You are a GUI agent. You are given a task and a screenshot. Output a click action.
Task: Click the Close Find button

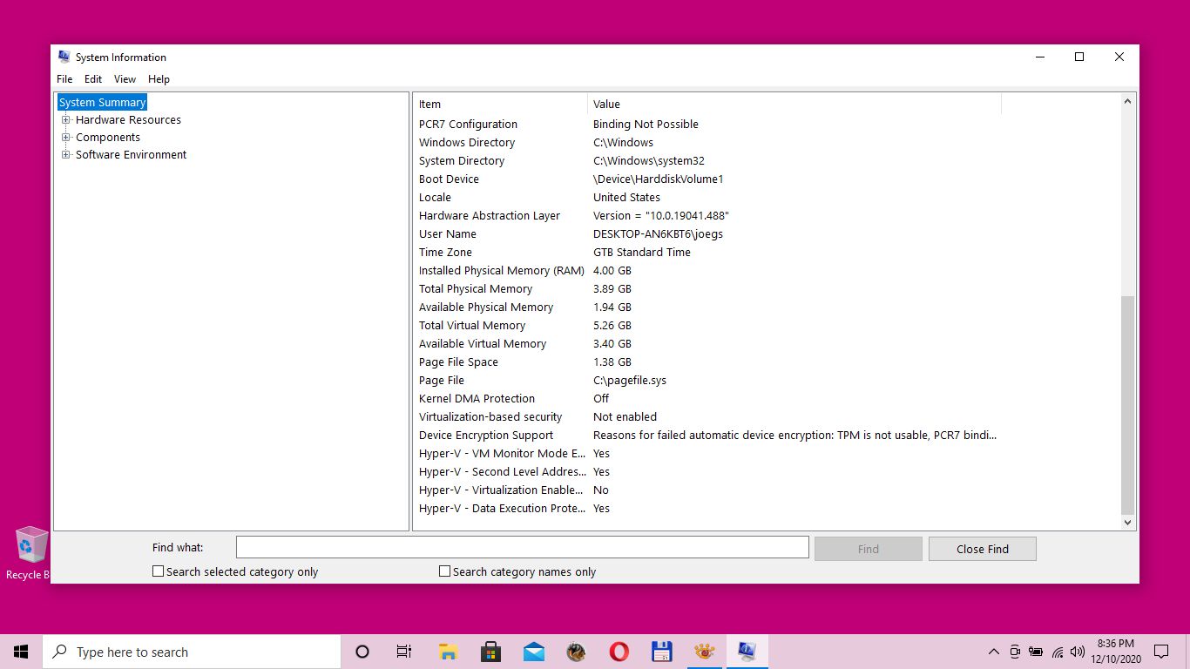(982, 549)
